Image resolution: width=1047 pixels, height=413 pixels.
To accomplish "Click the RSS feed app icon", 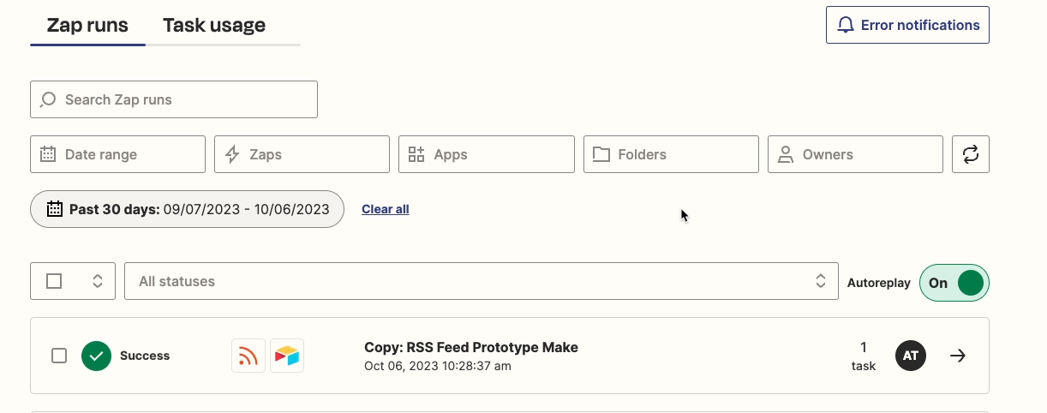I will coord(248,356).
